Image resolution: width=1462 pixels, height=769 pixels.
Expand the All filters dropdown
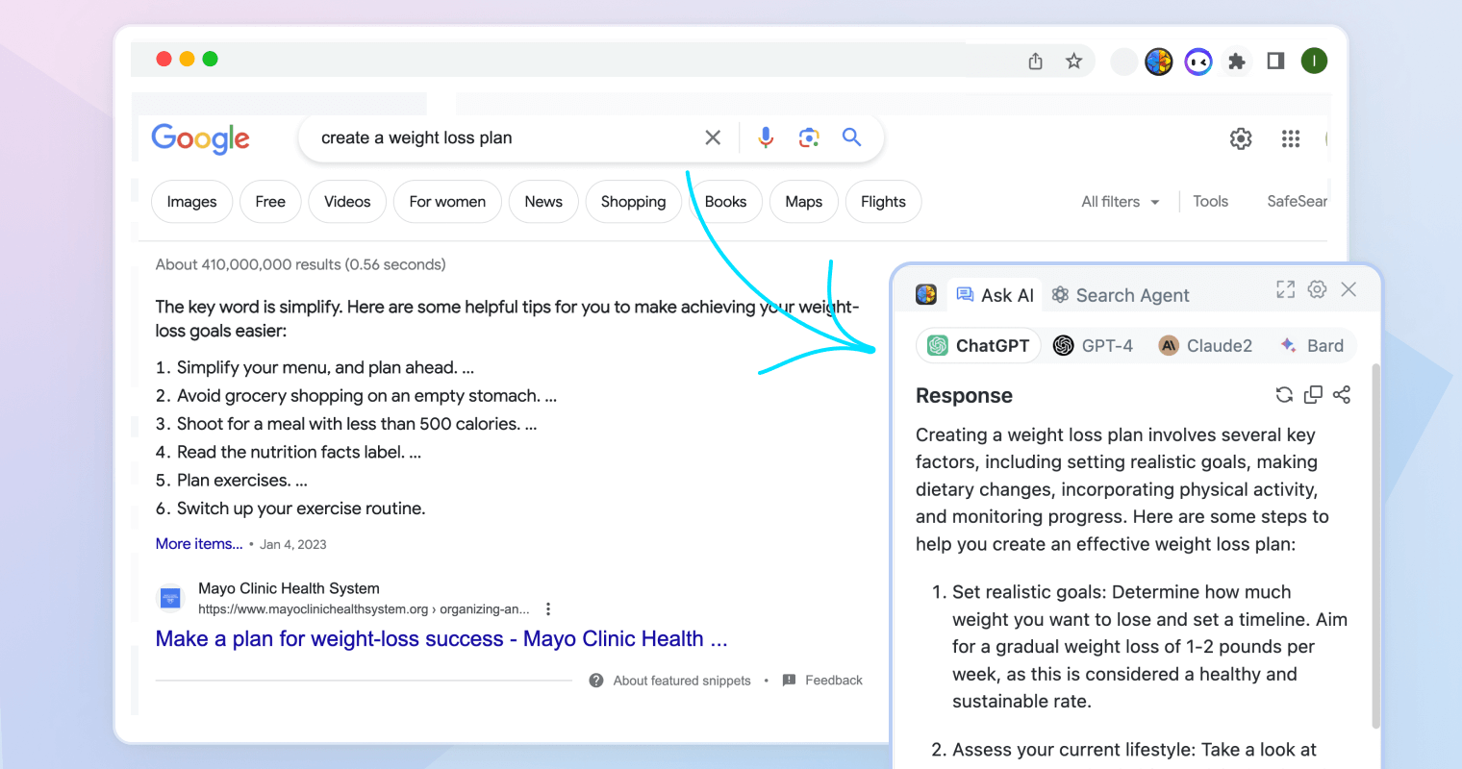pos(1121,202)
